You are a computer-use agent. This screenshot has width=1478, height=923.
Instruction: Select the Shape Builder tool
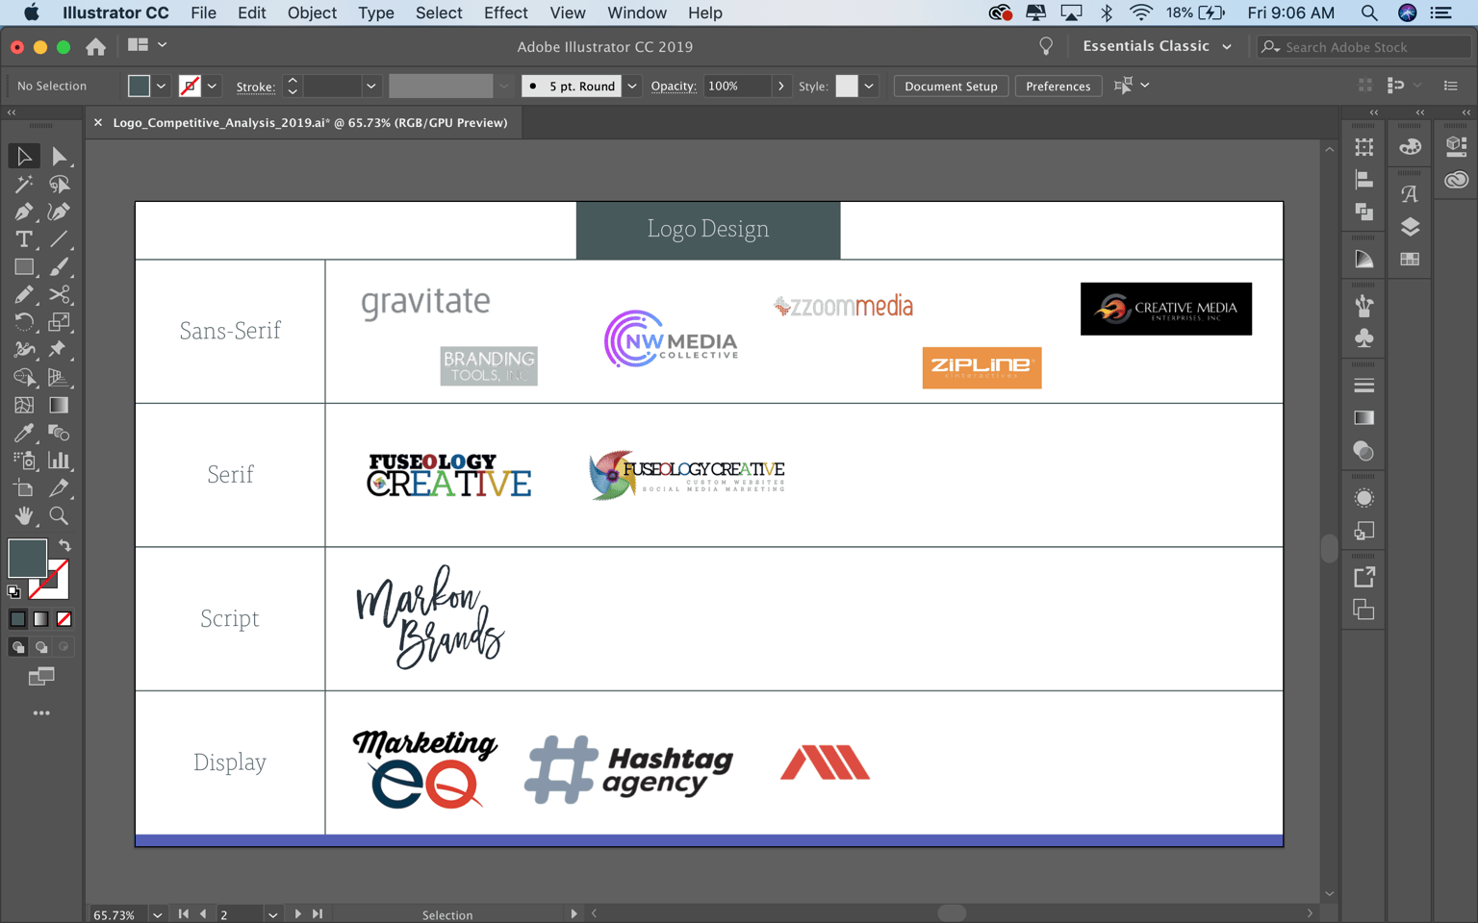coord(23,378)
